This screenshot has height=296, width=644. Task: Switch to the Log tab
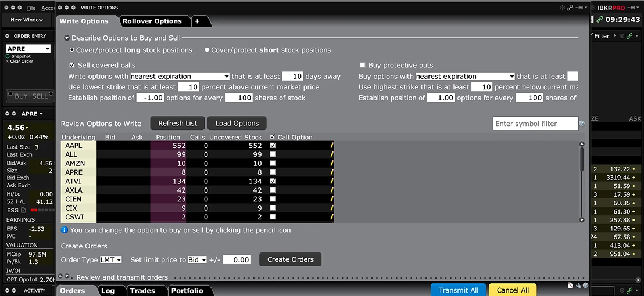[x=108, y=291]
